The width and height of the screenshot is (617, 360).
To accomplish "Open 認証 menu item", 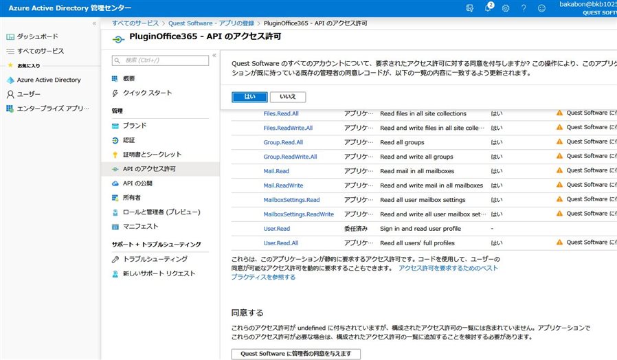I will (x=128, y=140).
